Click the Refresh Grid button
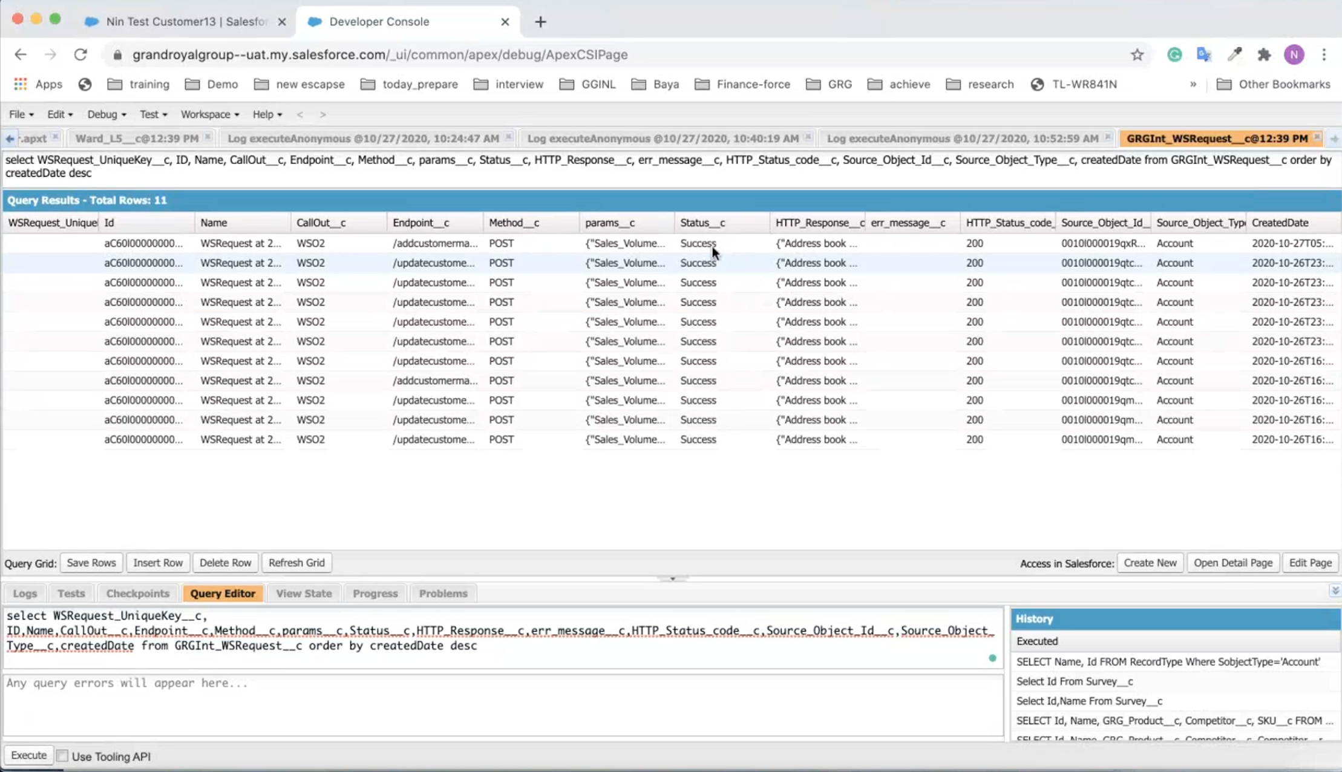 (x=296, y=563)
